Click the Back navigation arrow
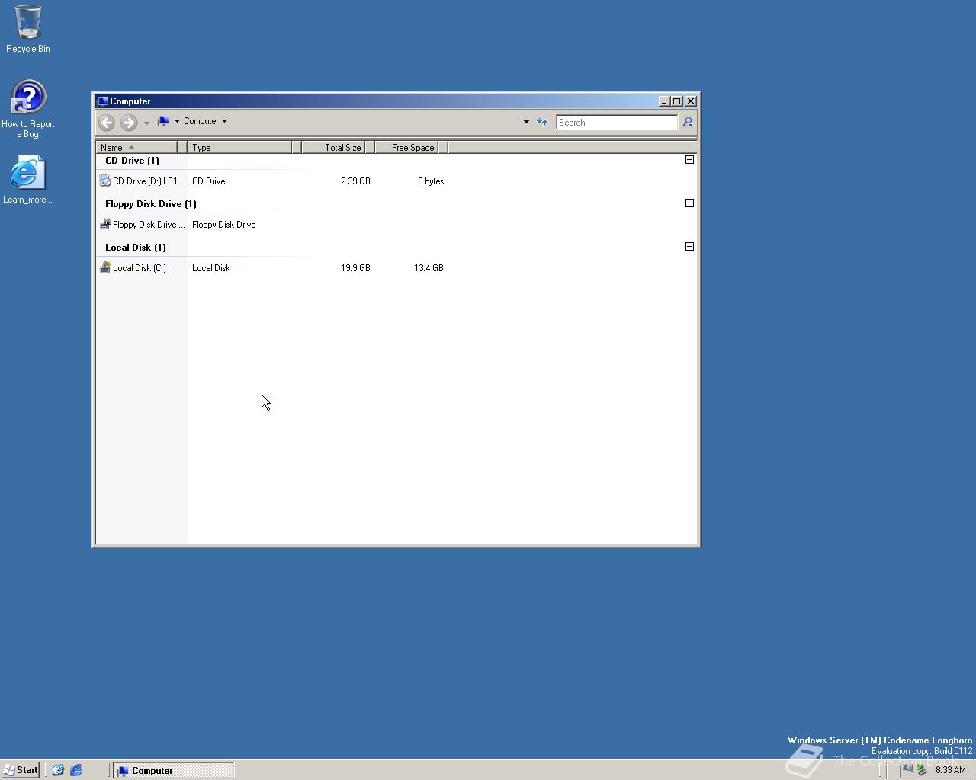This screenshot has width=976, height=780. point(107,122)
